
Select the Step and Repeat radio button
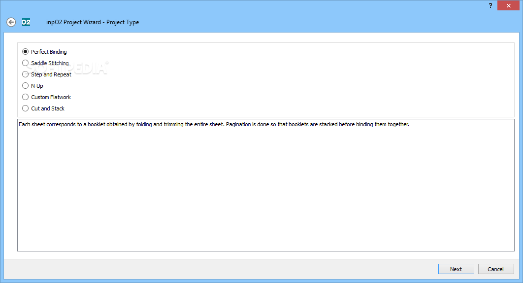pos(47,74)
